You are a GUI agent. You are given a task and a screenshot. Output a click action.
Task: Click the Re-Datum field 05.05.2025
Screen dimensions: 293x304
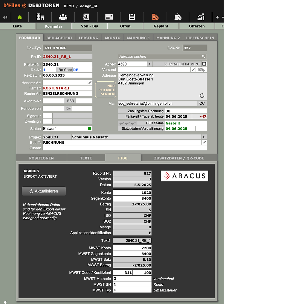tap(68, 75)
